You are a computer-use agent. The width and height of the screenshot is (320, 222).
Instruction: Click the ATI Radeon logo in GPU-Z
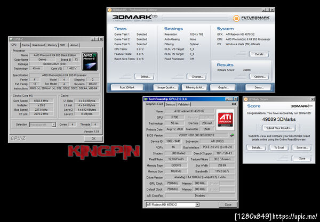pos(225,120)
